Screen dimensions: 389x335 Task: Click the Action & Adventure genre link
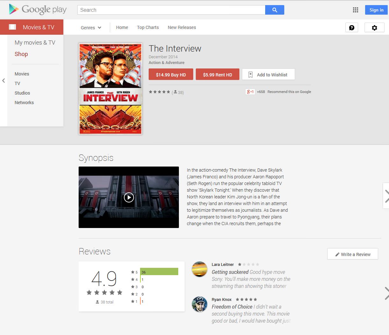point(166,62)
